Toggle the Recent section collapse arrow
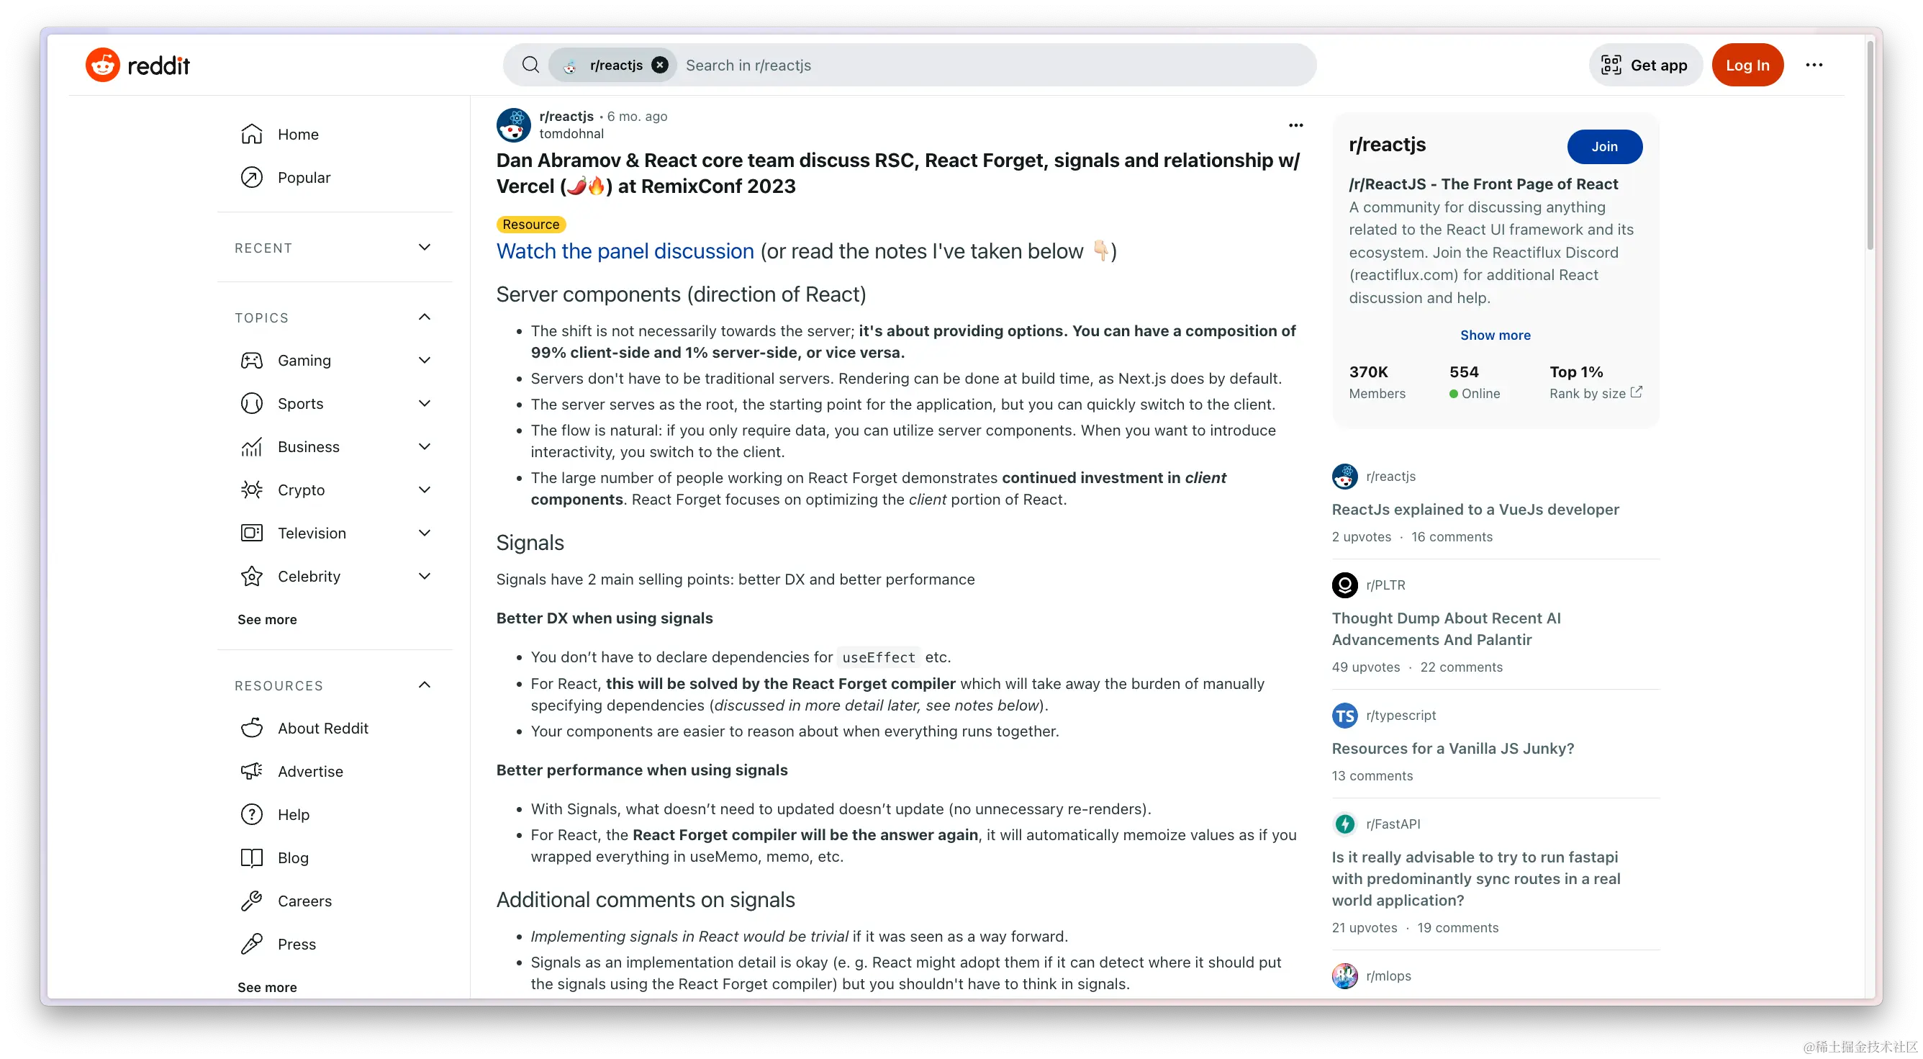The image size is (1923, 1059). pyautogui.click(x=425, y=246)
